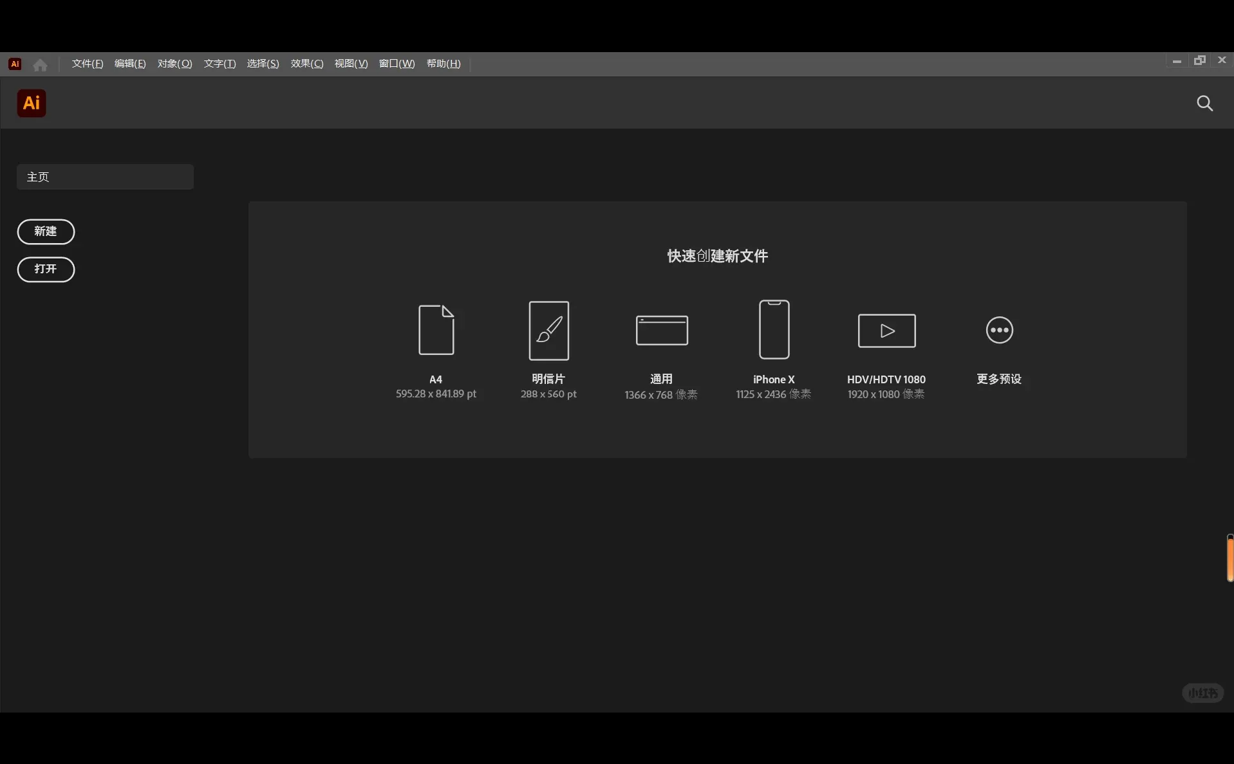Close the Illustrator window
Viewport: 1234px width, 764px height.
[x=1222, y=60]
